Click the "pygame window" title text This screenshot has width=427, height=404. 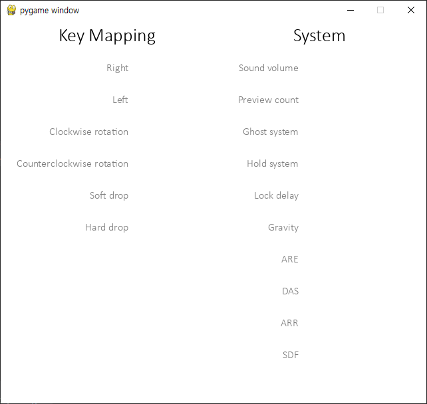click(50, 11)
